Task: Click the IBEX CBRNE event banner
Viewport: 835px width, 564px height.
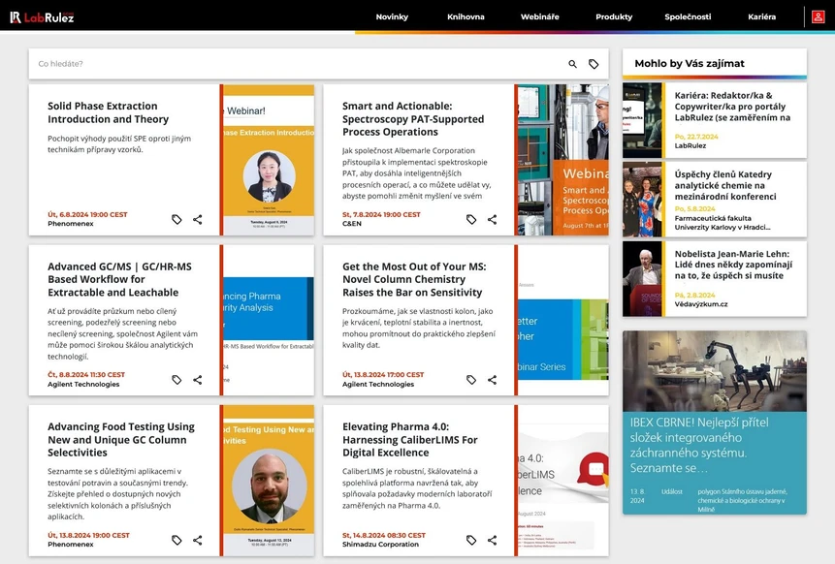Action: tap(714, 422)
